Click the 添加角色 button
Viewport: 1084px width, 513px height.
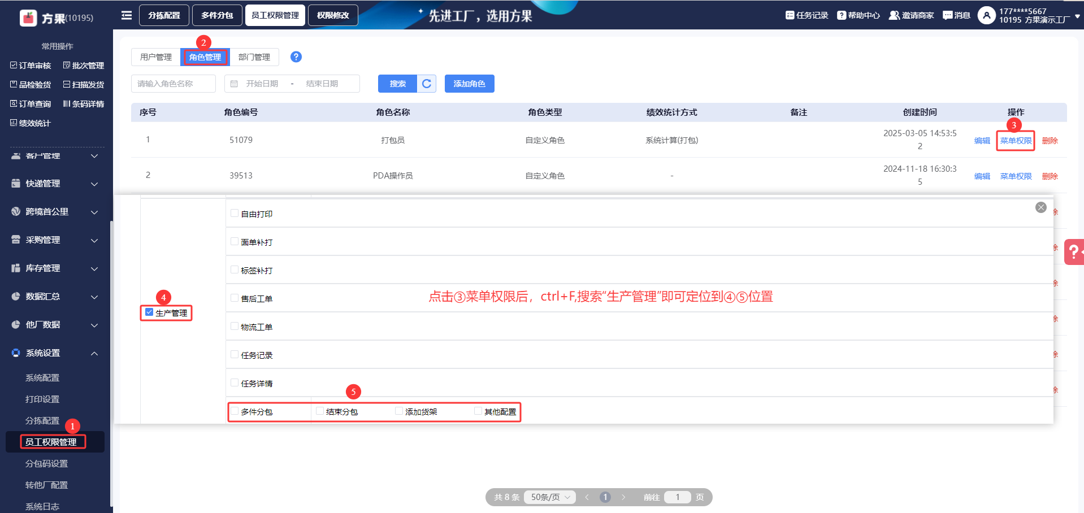(469, 84)
